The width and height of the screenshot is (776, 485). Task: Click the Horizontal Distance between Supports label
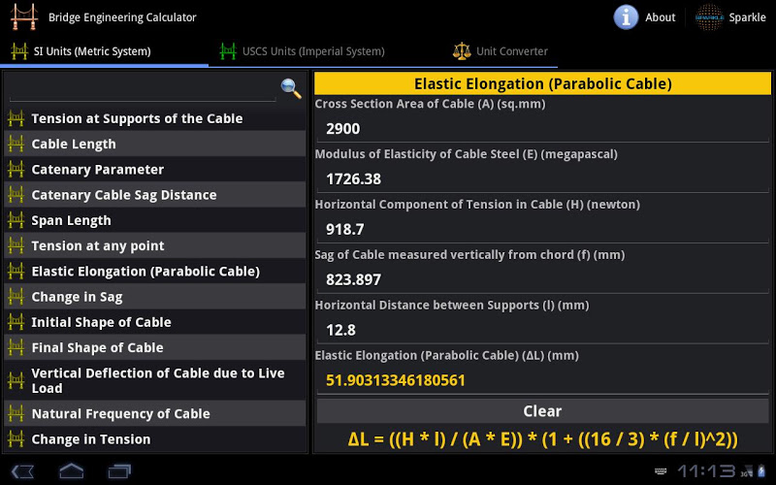coord(452,305)
